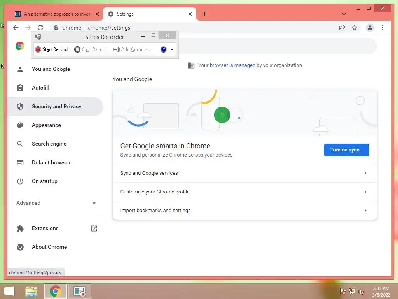Click the Chrome taskbar icon
Screen dimensions: 398x299
tap(55, 291)
